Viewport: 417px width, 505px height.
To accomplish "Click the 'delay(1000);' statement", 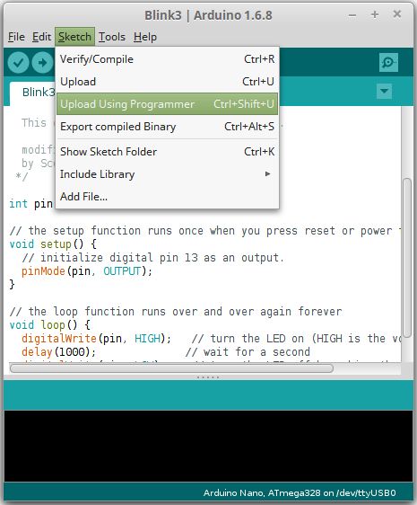I will (x=58, y=352).
